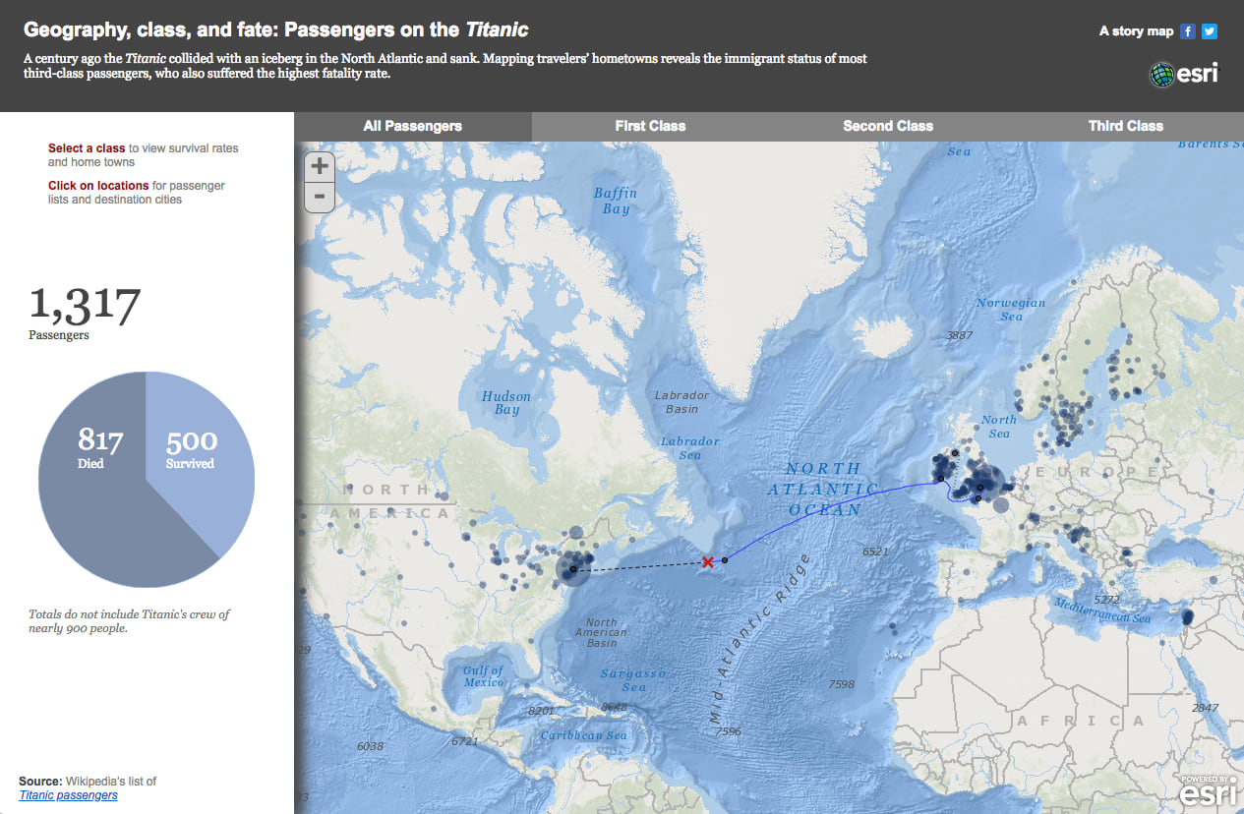
Task: Click the Labrador Sea label
Action: coord(690,448)
